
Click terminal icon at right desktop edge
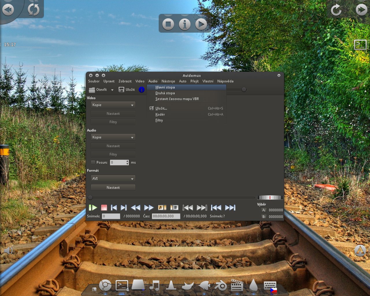(360, 45)
